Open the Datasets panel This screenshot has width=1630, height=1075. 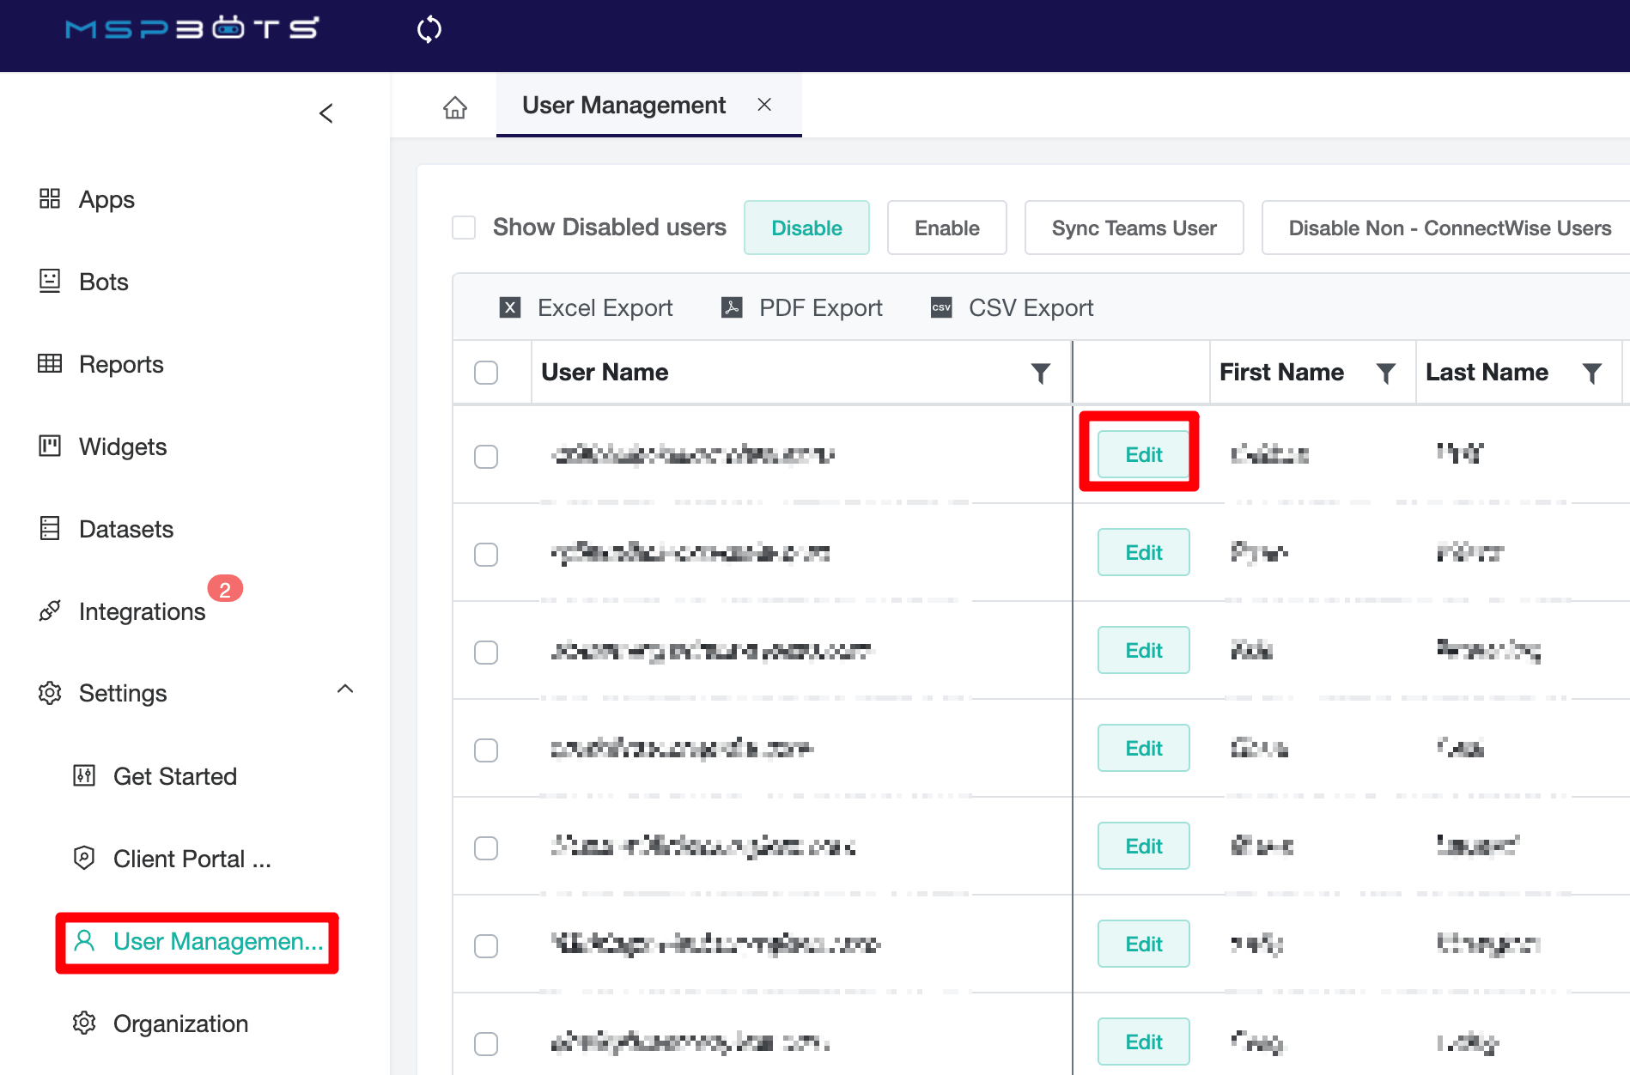(126, 529)
